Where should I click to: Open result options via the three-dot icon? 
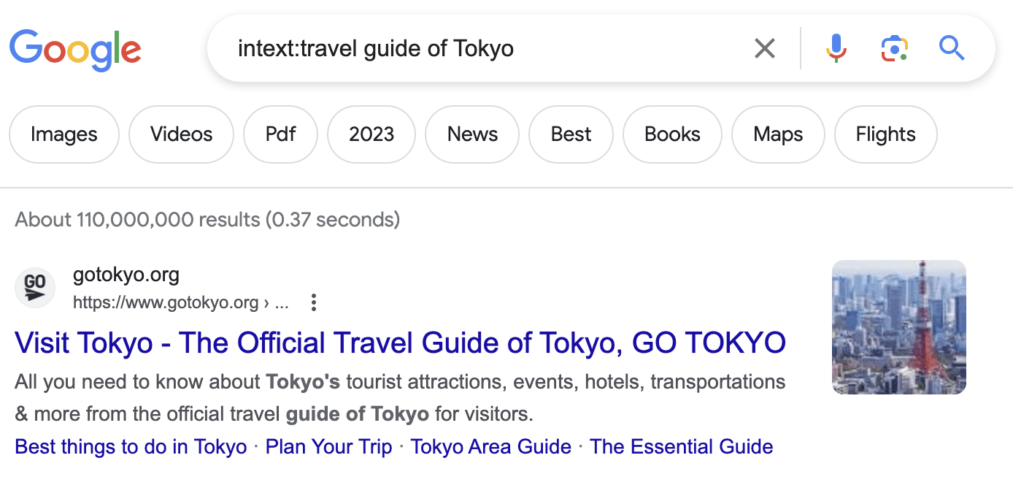(313, 302)
